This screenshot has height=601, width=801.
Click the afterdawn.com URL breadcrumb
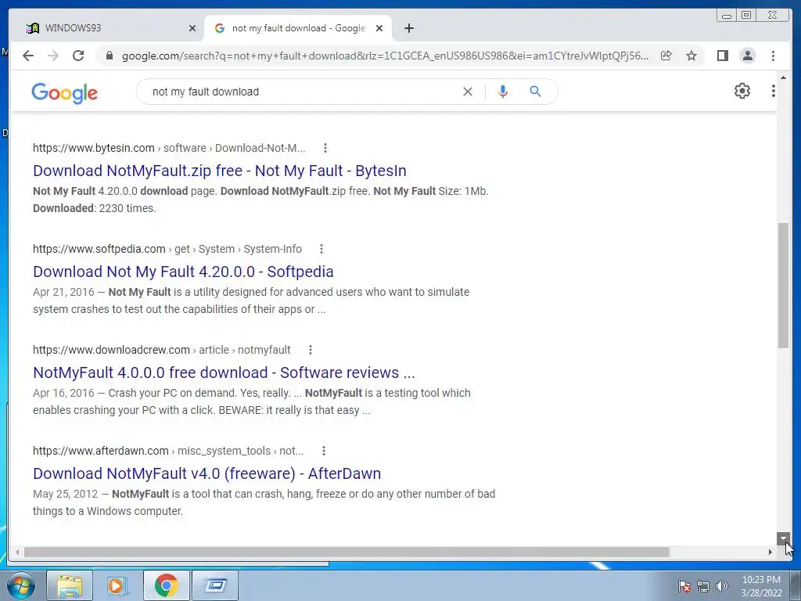168,451
